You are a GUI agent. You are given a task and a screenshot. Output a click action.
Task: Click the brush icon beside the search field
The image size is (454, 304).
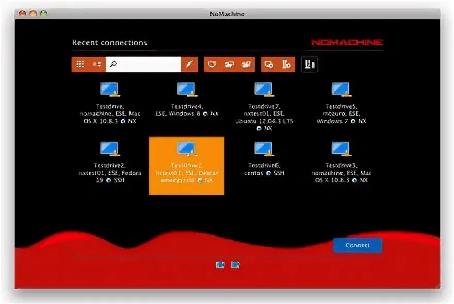pyautogui.click(x=189, y=64)
